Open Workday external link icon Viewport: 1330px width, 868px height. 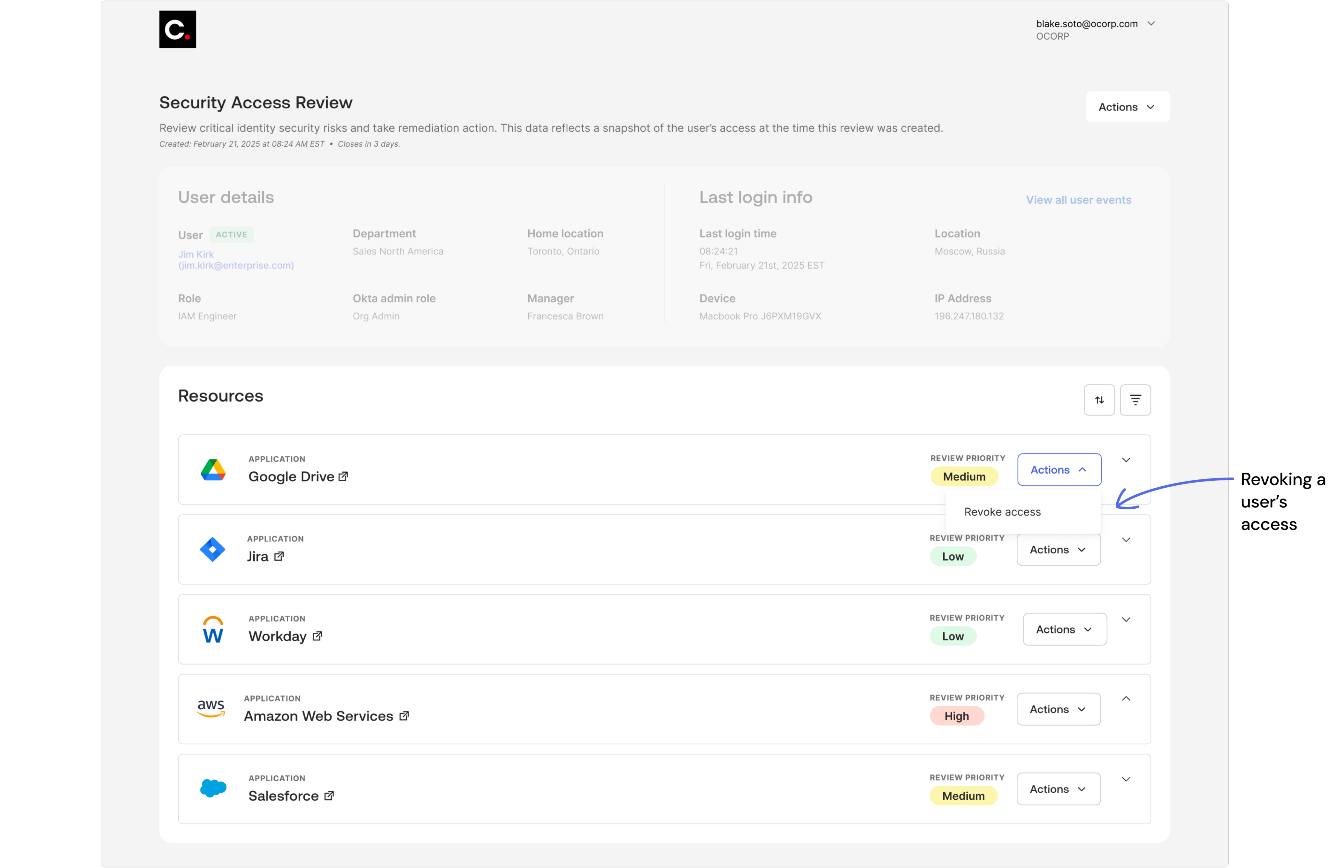(x=317, y=636)
